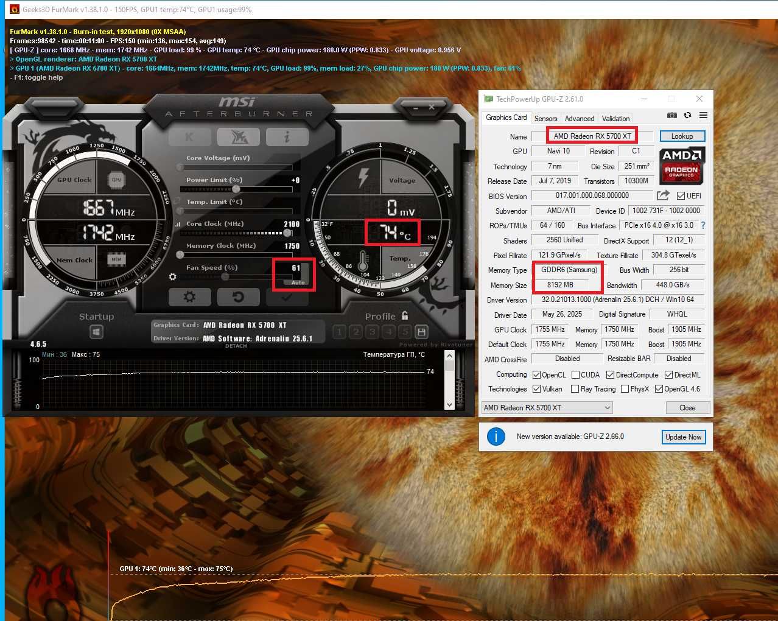Click the Close button in GPU-Z
778x621 pixels.
[x=687, y=408]
